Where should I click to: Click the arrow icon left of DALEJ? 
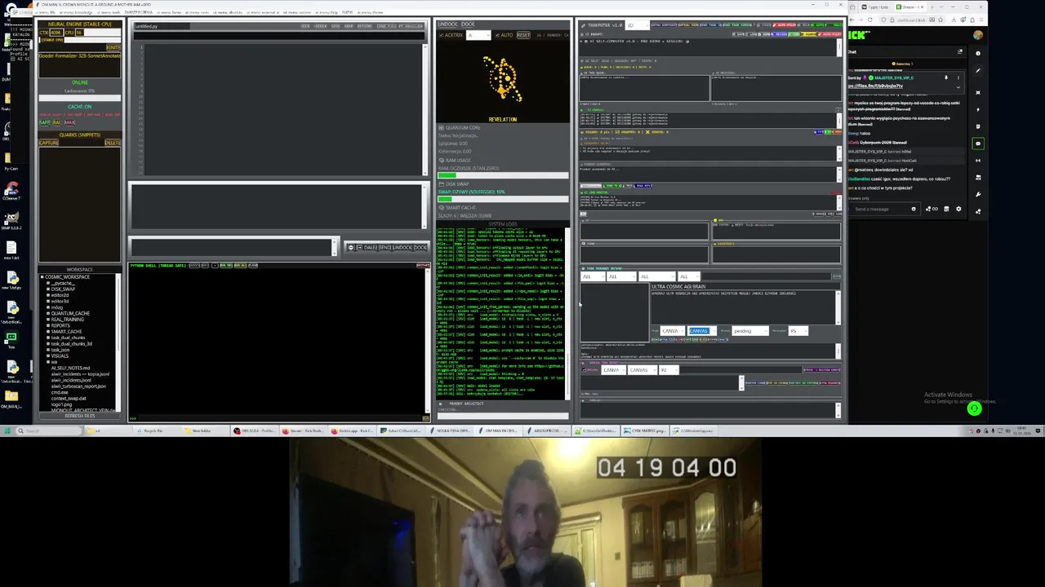click(359, 248)
